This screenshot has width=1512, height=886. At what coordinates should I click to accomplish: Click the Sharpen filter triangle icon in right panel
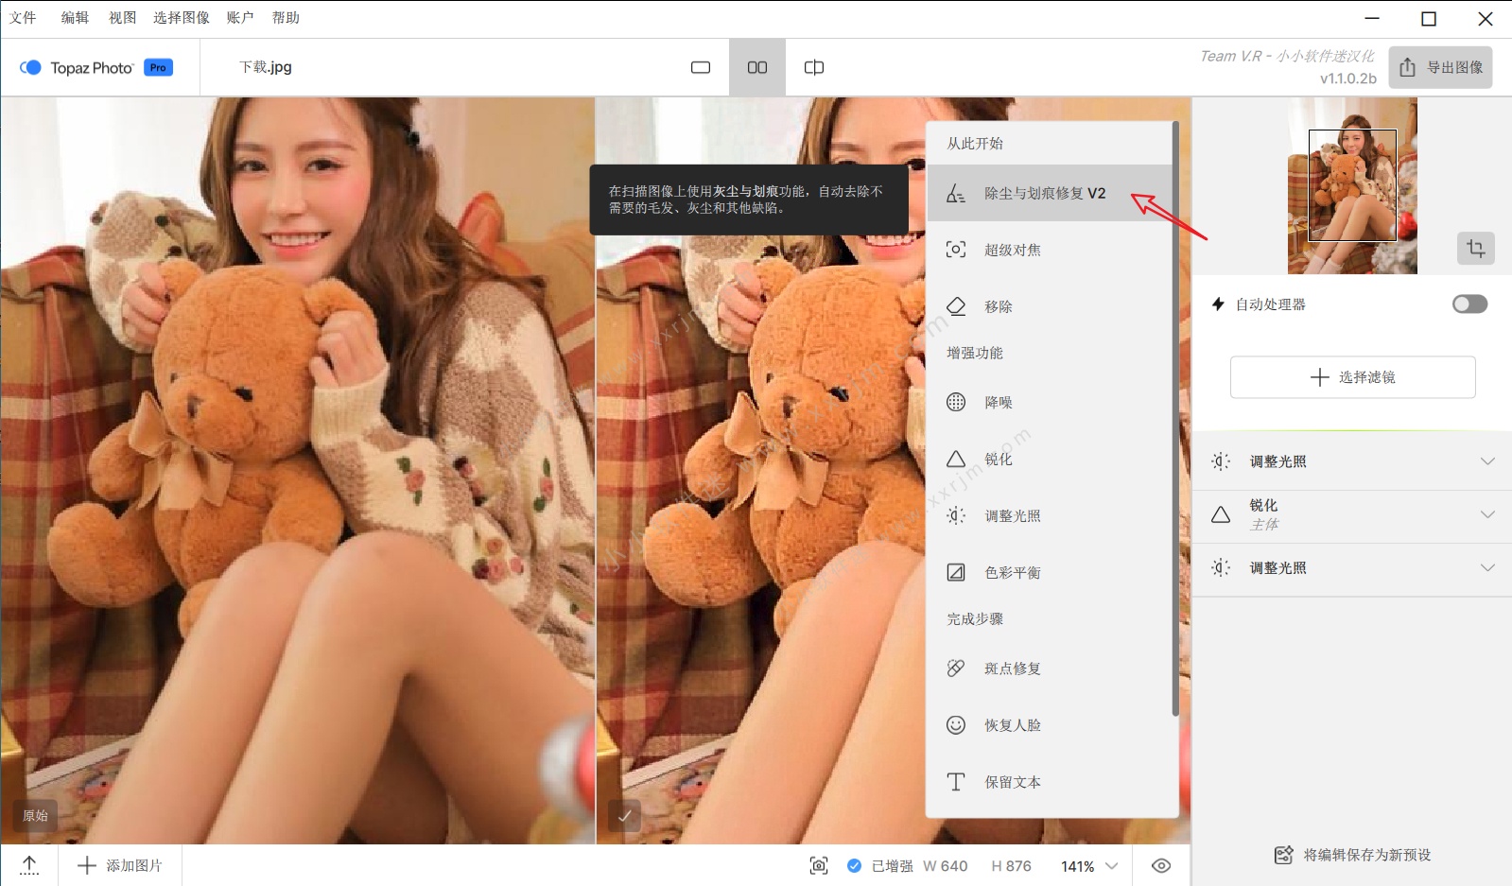click(x=1221, y=514)
